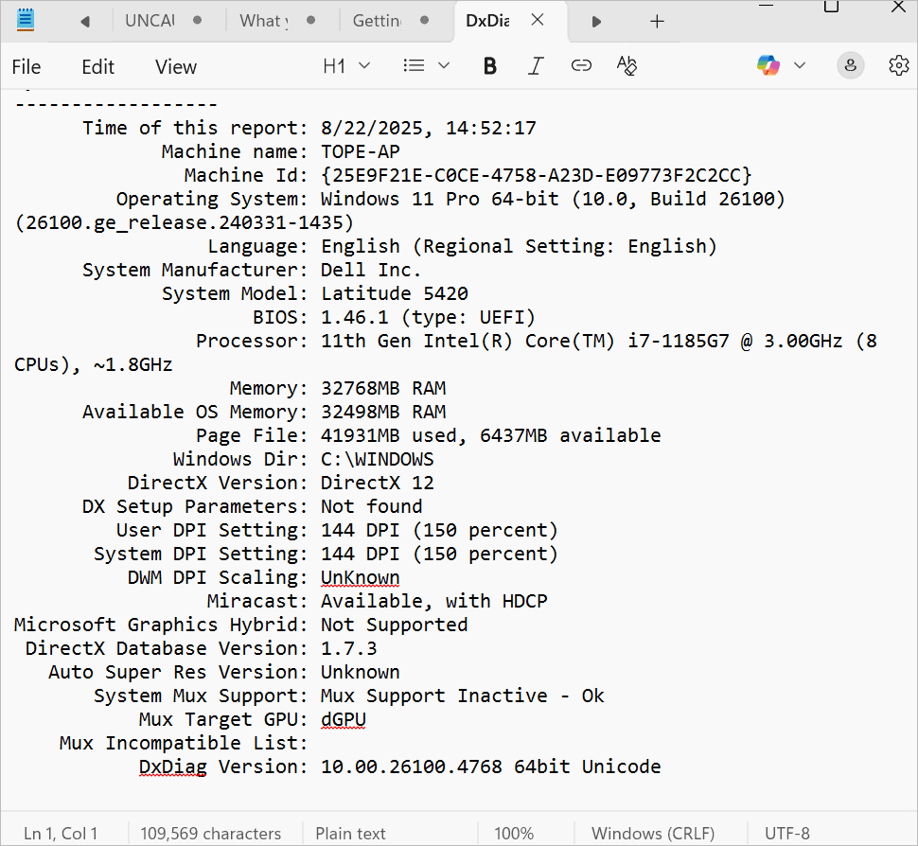Click the Ln 1, Col 1 position indicator
918x846 pixels.
click(61, 834)
